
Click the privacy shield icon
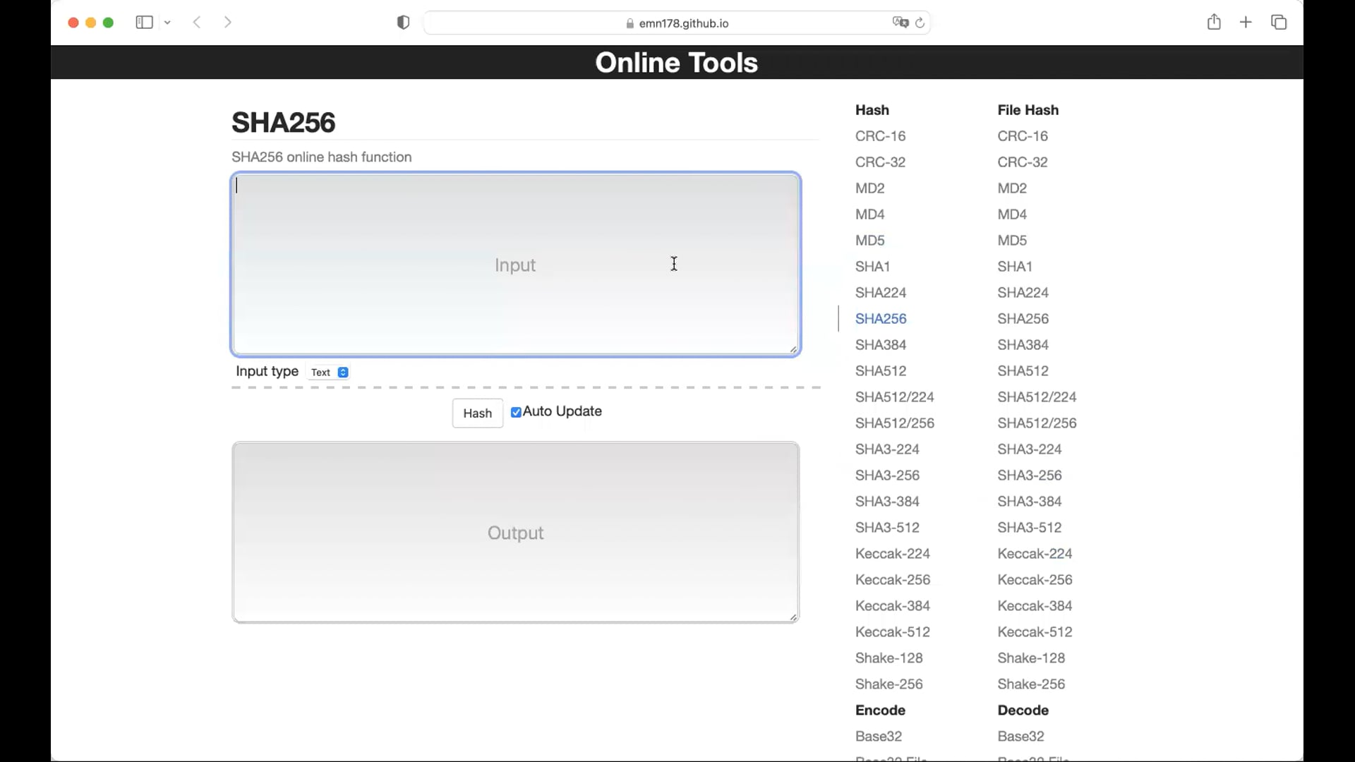(x=403, y=23)
